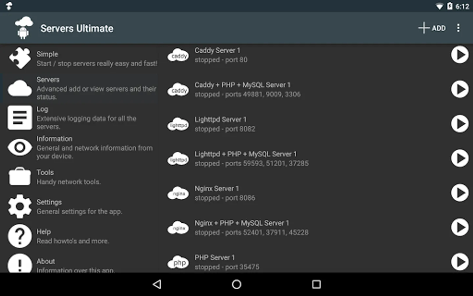The height and width of the screenshot is (296, 473).
Task: Click the Wi-Fi status bar icon
Action: [x=439, y=6]
